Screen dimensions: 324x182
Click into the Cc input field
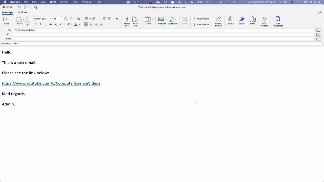click(164, 34)
